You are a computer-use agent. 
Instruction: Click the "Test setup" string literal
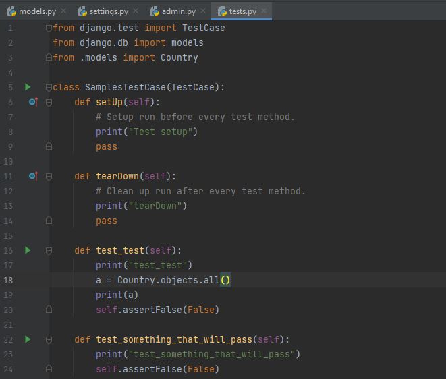[x=161, y=132]
